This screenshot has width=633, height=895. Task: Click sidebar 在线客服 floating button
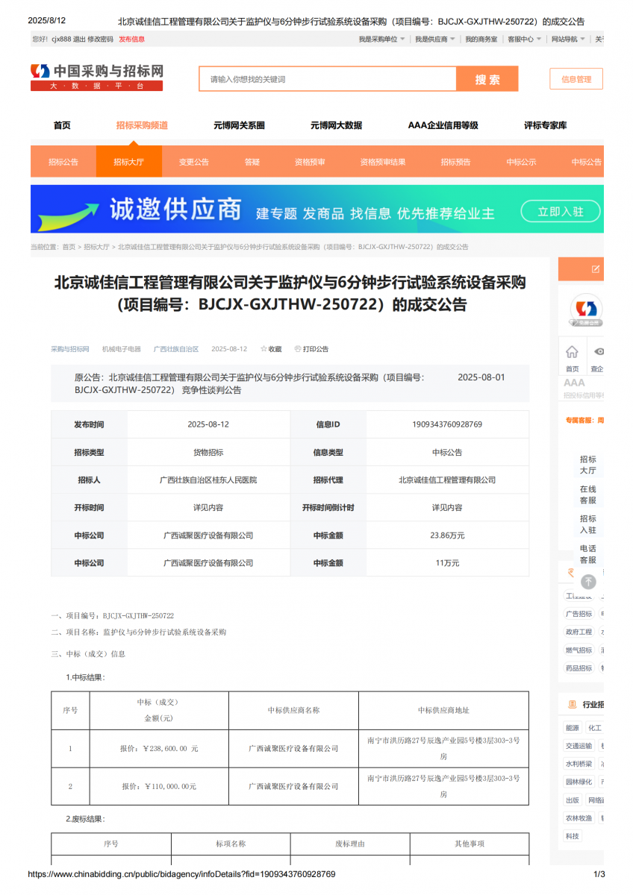(588, 494)
